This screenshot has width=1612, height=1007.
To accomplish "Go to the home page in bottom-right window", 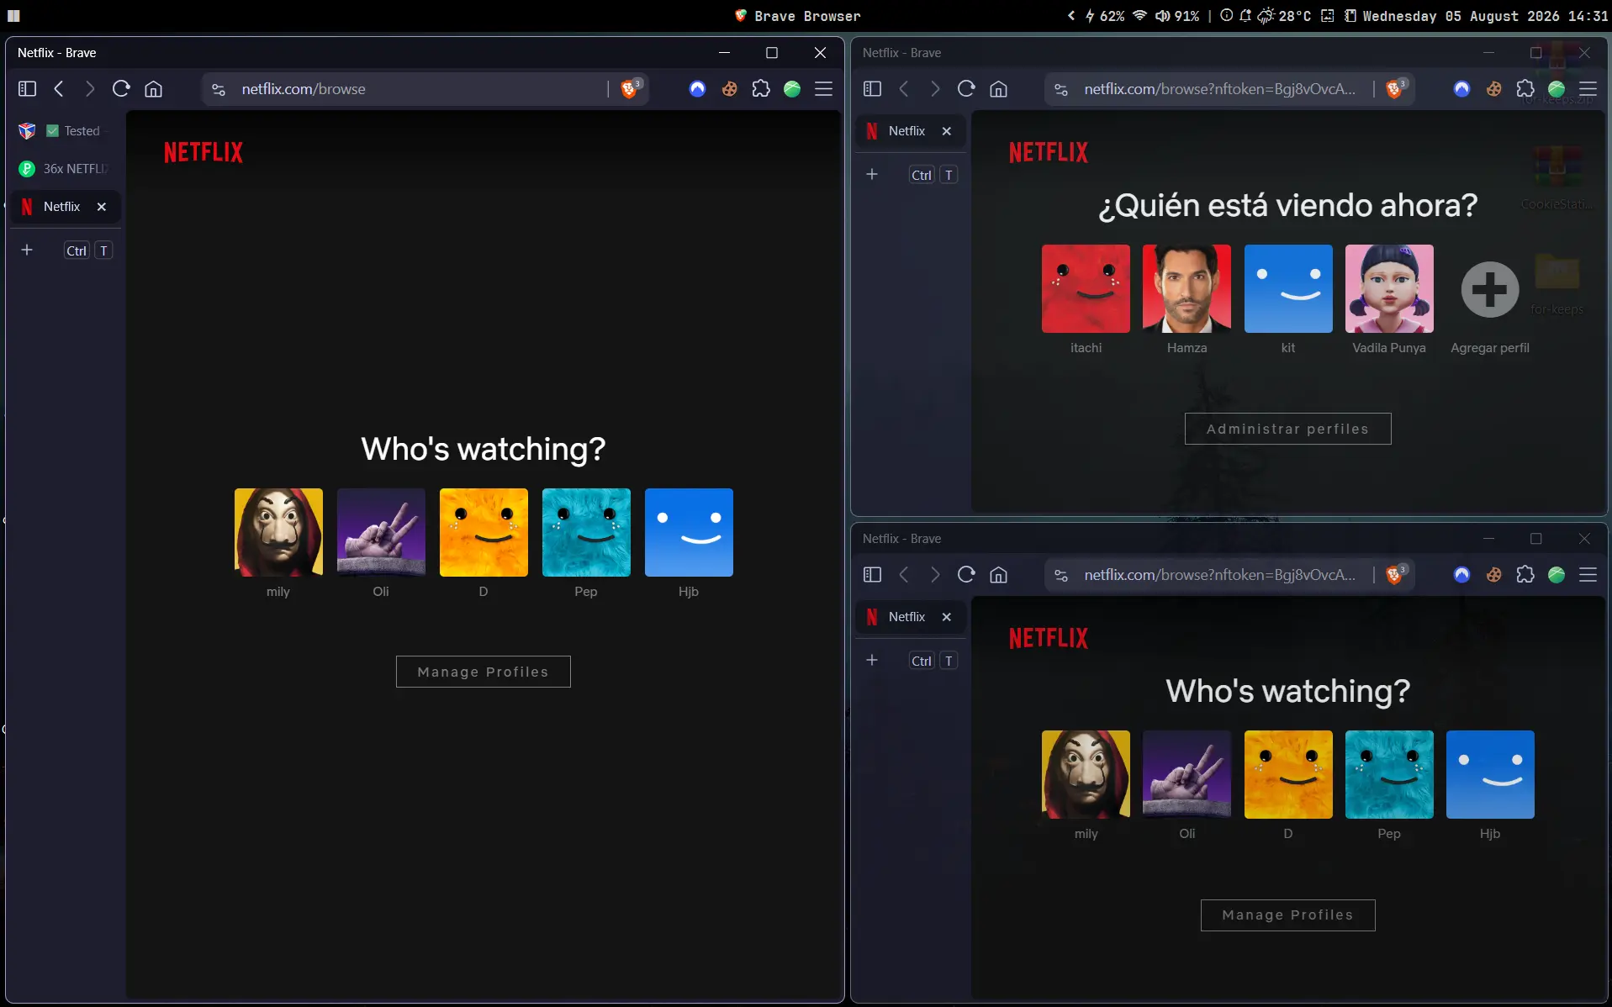I will coord(998,575).
